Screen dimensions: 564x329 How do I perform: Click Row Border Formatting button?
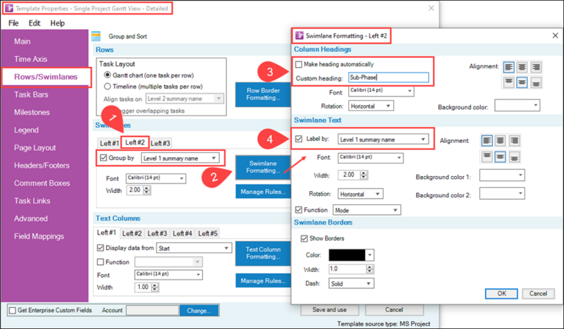click(263, 94)
